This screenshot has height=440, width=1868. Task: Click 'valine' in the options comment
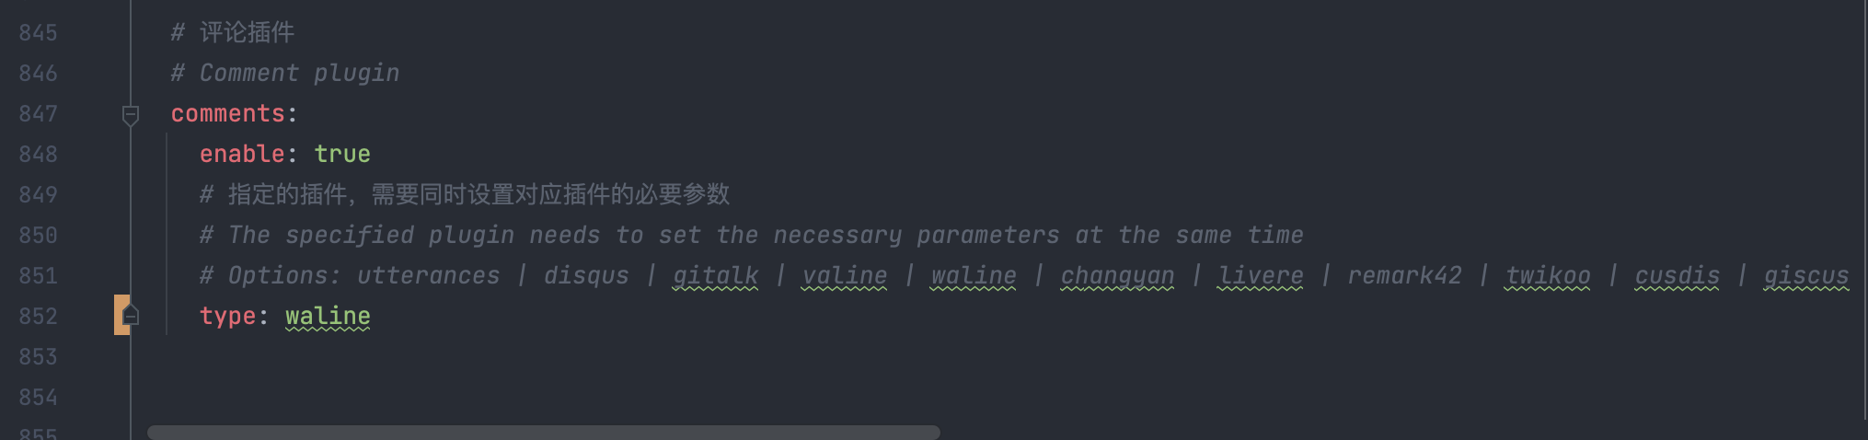tap(845, 275)
